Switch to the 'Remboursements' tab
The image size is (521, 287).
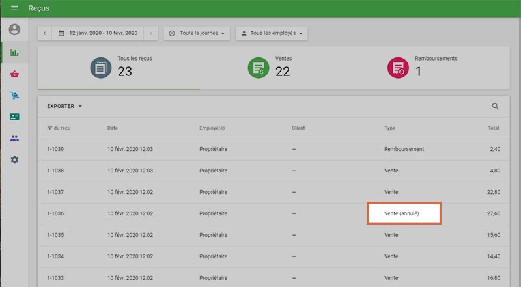[422, 67]
